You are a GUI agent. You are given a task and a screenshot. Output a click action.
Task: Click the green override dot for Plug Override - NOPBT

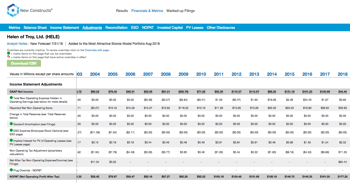pyautogui.click(x=11, y=170)
